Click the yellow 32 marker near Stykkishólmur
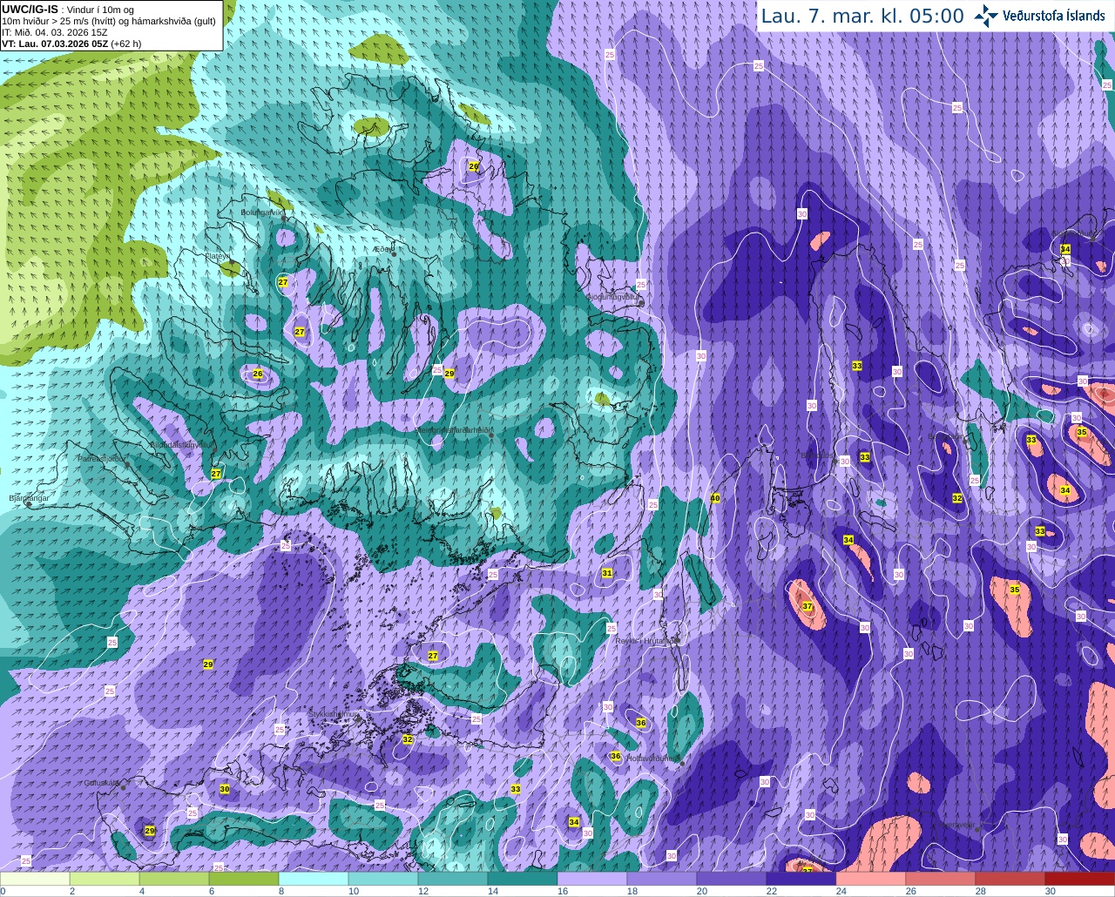Image resolution: width=1115 pixels, height=897 pixels. point(408,739)
